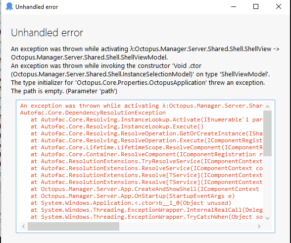Click the 'Container.ResolveComponent' stack trace line

click(x=146, y=154)
